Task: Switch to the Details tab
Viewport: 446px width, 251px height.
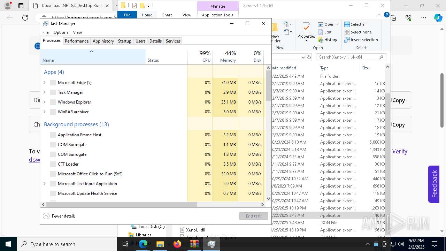Action: 155,41
